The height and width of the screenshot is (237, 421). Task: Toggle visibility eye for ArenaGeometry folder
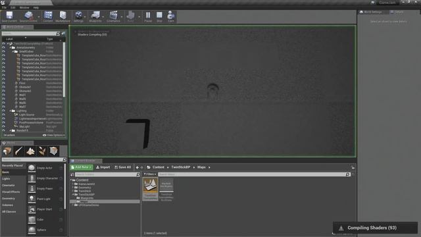click(x=3, y=47)
